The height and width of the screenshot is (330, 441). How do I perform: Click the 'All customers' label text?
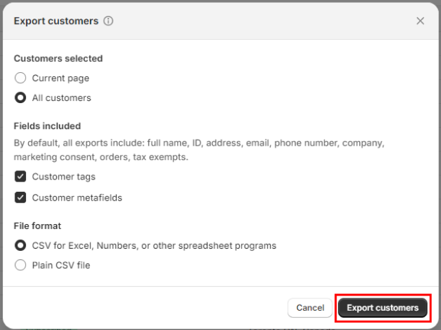click(61, 98)
